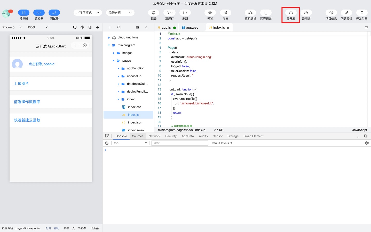Open 预览 preview with the eye icon
Image resolution: width=371 pixels, height=232 pixels.
210,13
